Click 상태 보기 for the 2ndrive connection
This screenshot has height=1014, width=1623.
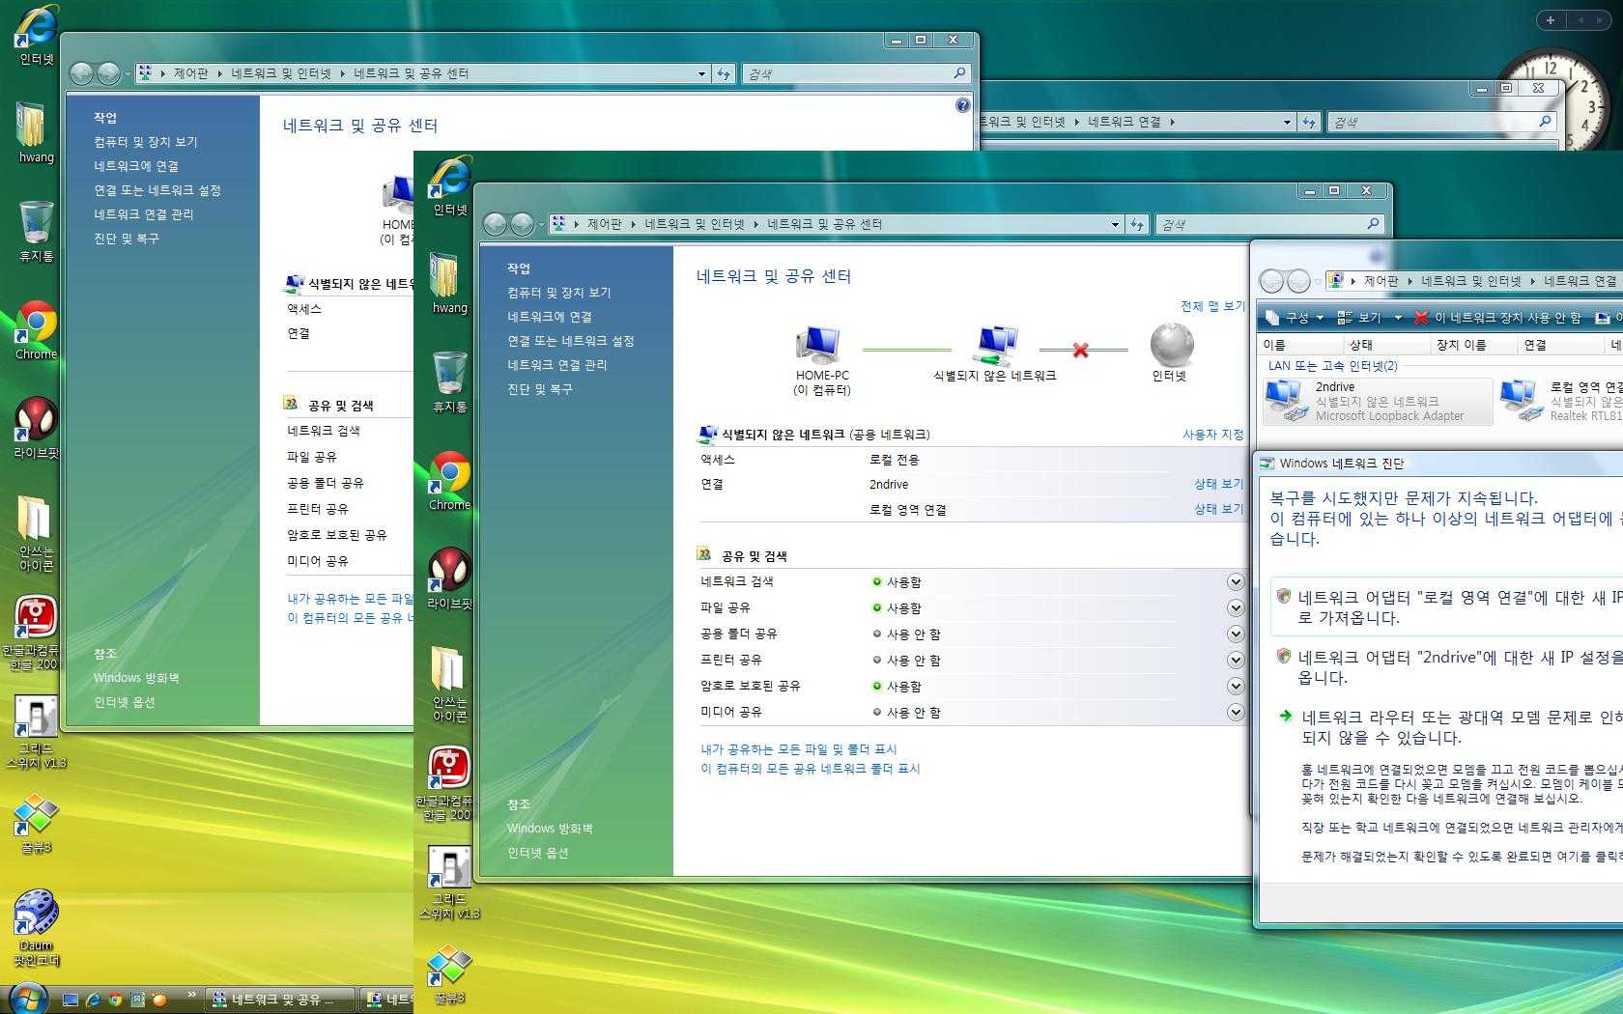tap(1219, 484)
